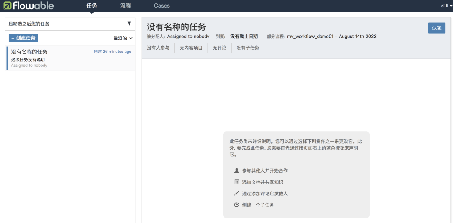This screenshot has height=223, width=453.
Task: Open the 没有人参与 section
Action: 158,48
